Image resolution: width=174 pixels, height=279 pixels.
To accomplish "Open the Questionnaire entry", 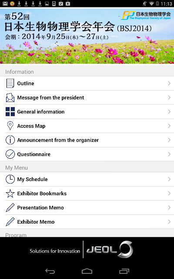I will pyautogui.click(x=87, y=154).
